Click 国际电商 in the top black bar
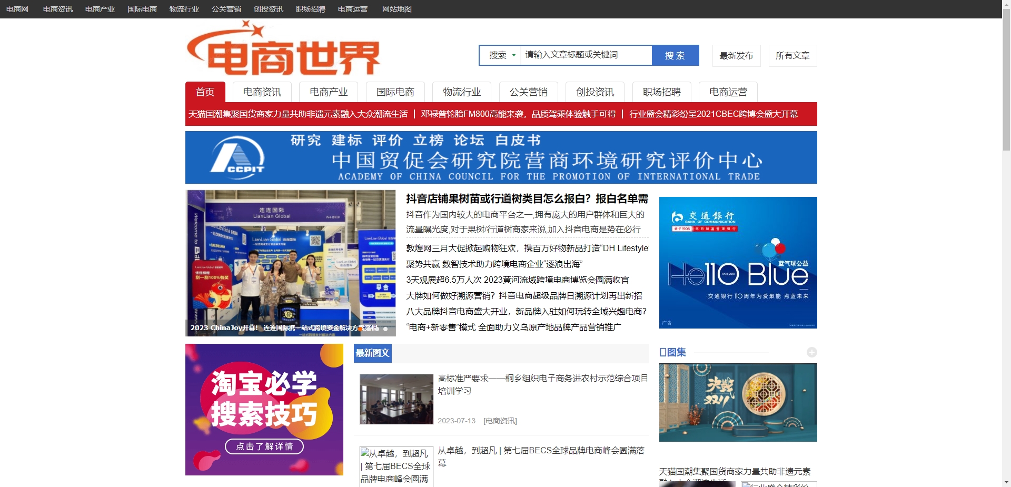This screenshot has width=1011, height=487. [x=142, y=9]
